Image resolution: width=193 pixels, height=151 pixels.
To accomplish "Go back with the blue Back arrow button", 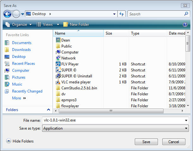I will (x=7, y=14).
